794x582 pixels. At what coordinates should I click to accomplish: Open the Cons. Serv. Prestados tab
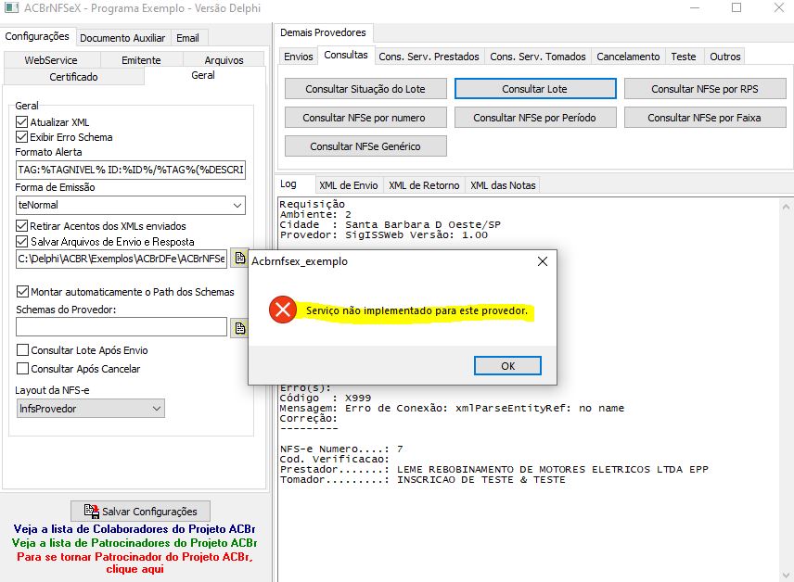pos(429,57)
